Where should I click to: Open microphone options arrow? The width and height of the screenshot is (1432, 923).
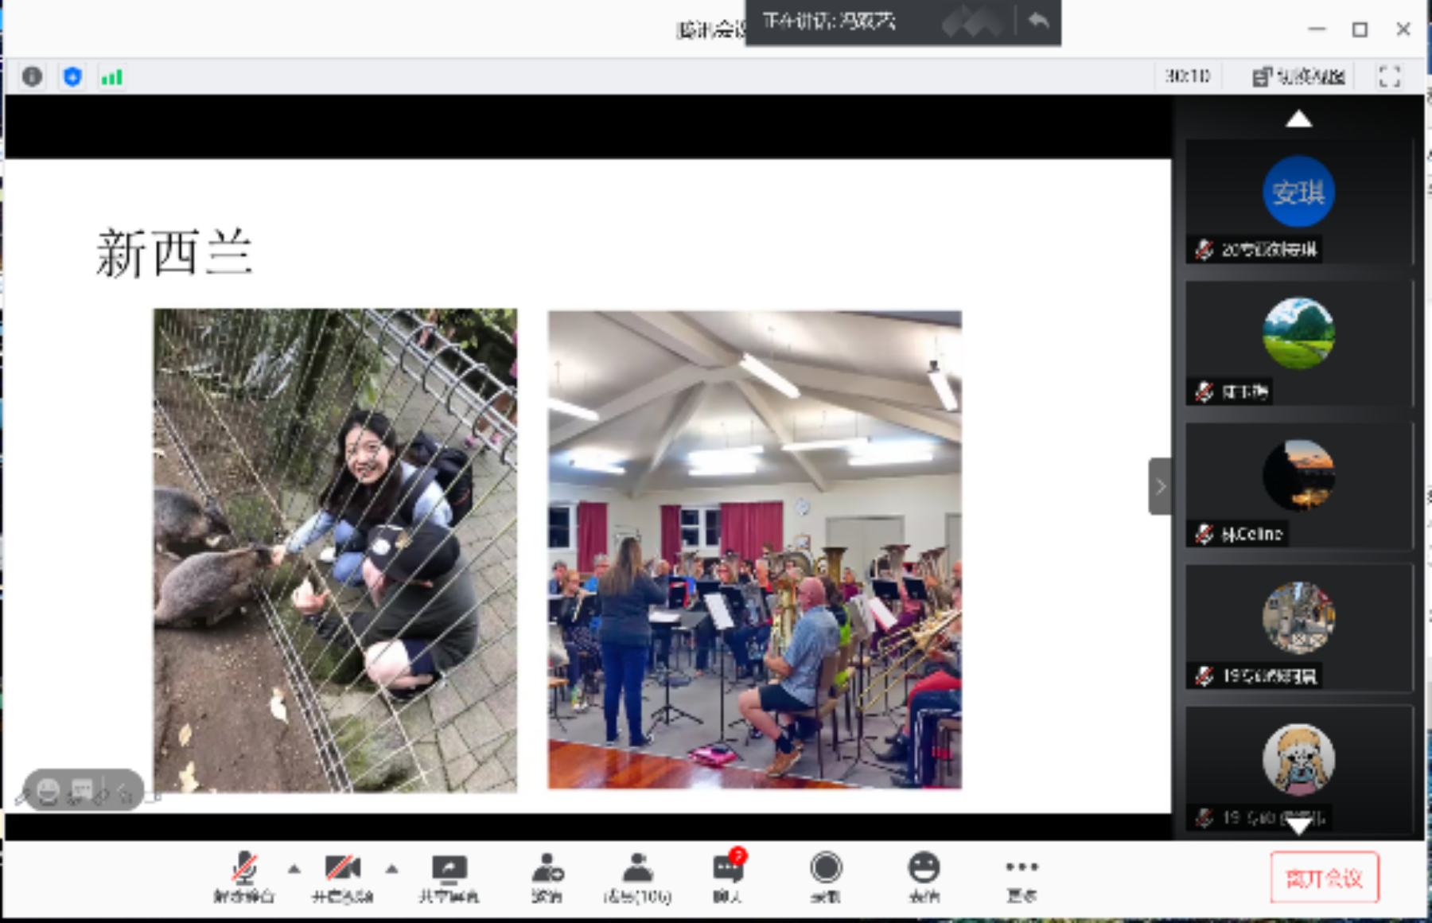click(294, 869)
